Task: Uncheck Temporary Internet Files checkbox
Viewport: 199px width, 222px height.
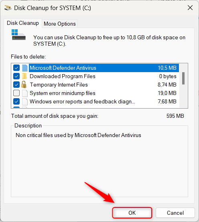Action: coord(16,85)
